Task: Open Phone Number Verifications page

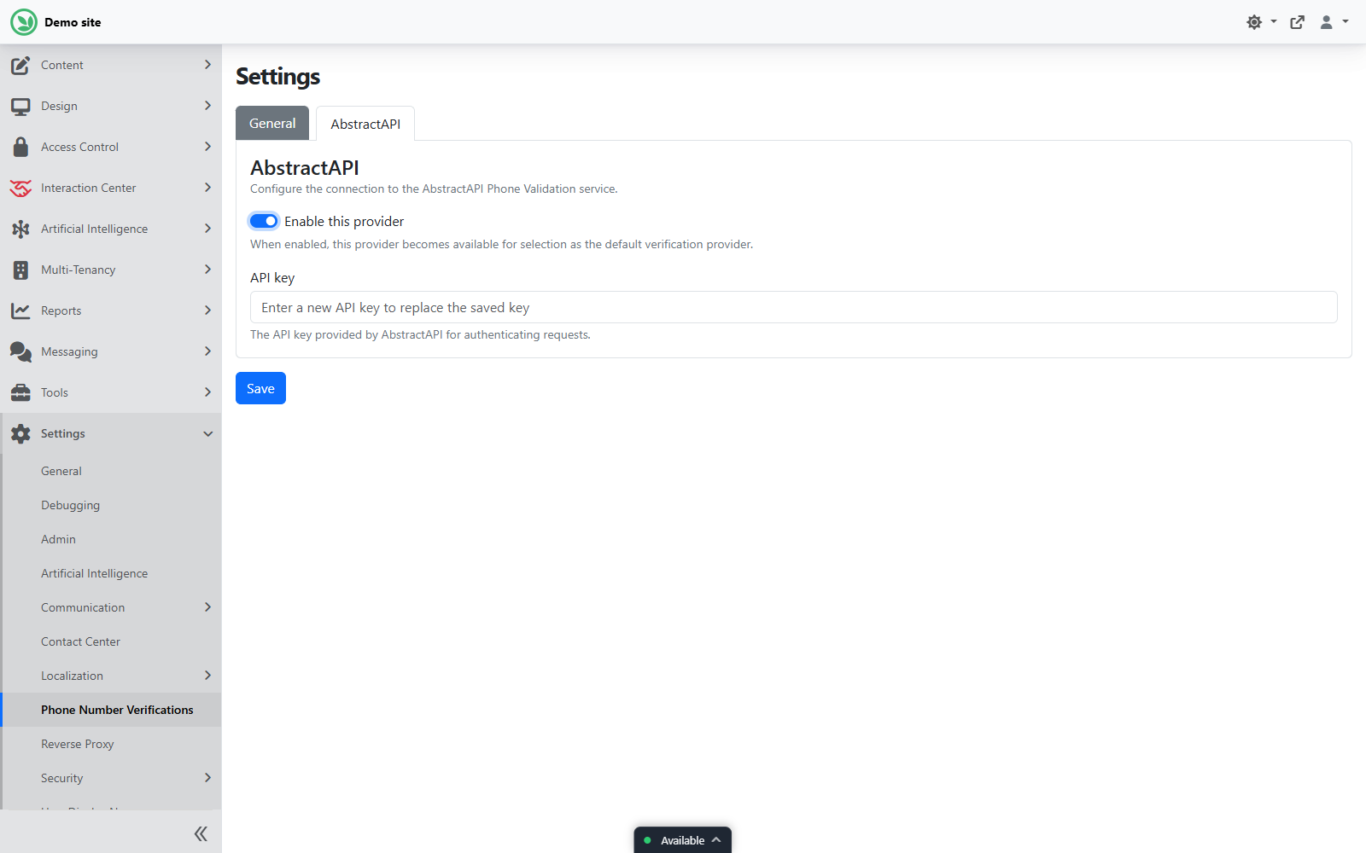Action: [x=117, y=710]
